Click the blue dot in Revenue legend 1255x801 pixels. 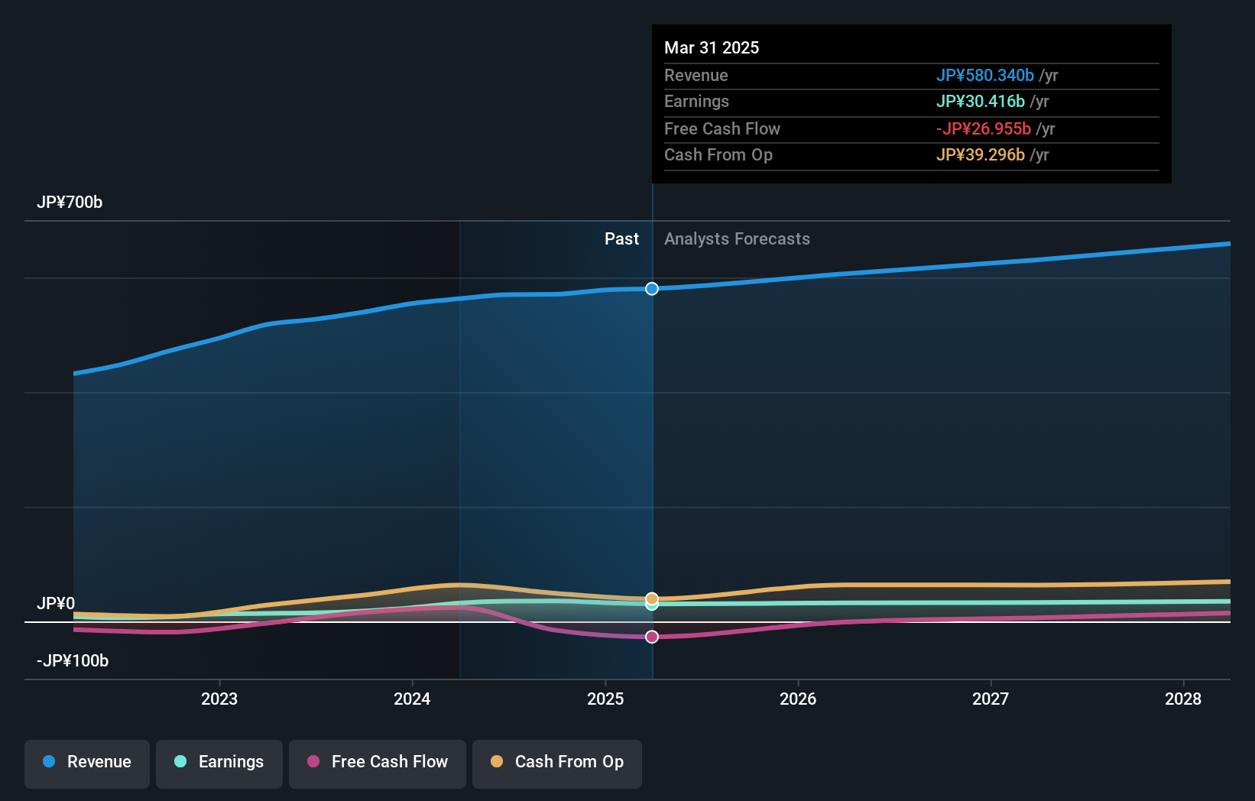(49, 761)
